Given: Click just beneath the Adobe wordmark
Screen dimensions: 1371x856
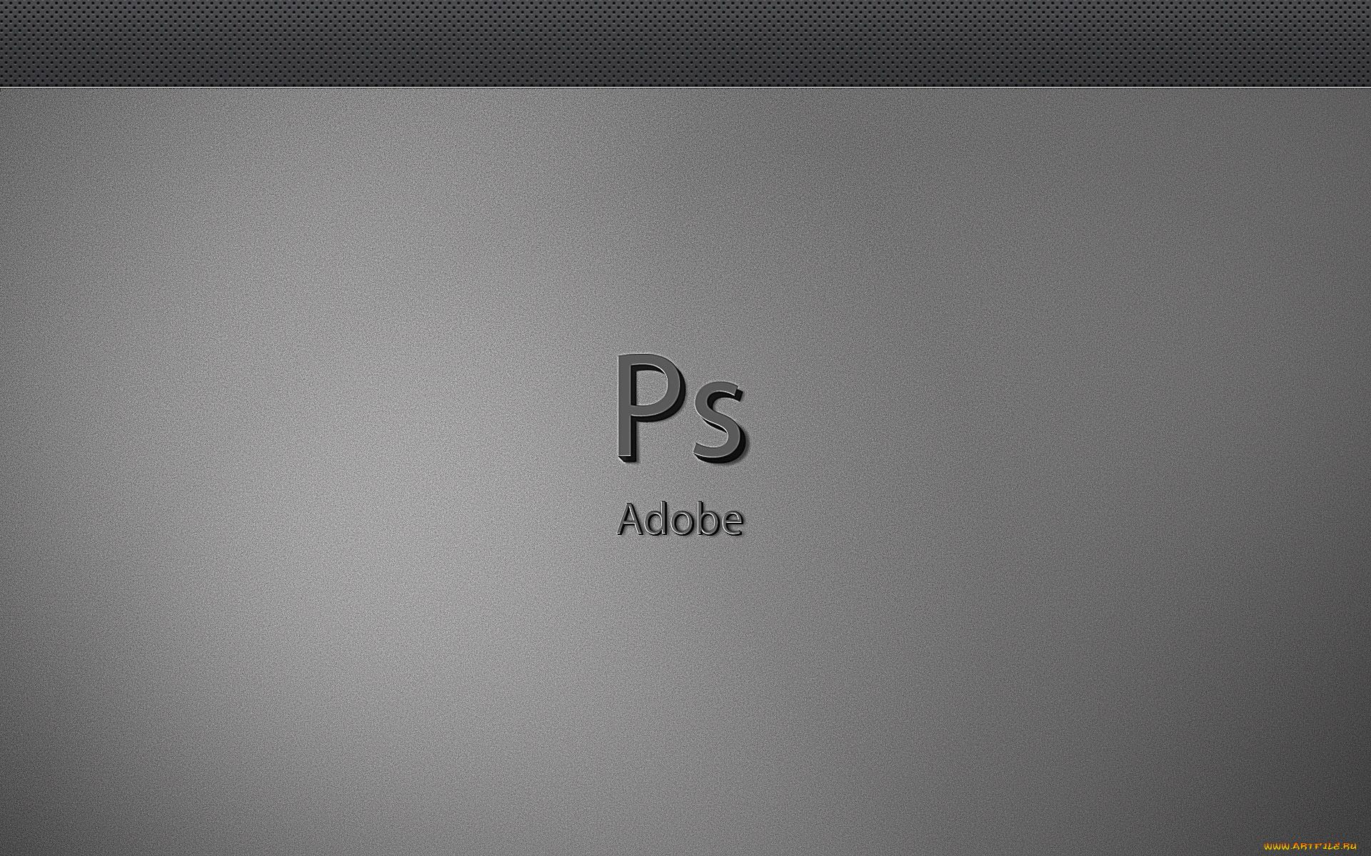Looking at the screenshot, I should (682, 556).
